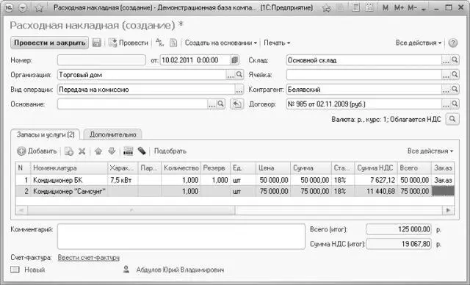Move table row down arrow

[112, 151]
